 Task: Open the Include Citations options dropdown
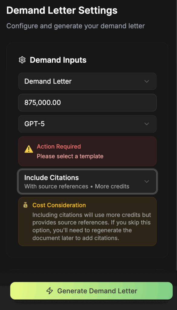tap(87, 181)
